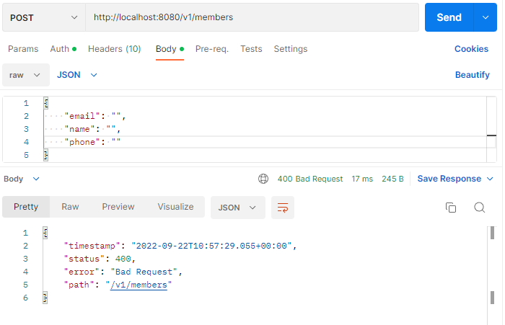This screenshot has width=505, height=325.
Task: Expand the response Body section dropdown
Action: point(21,179)
